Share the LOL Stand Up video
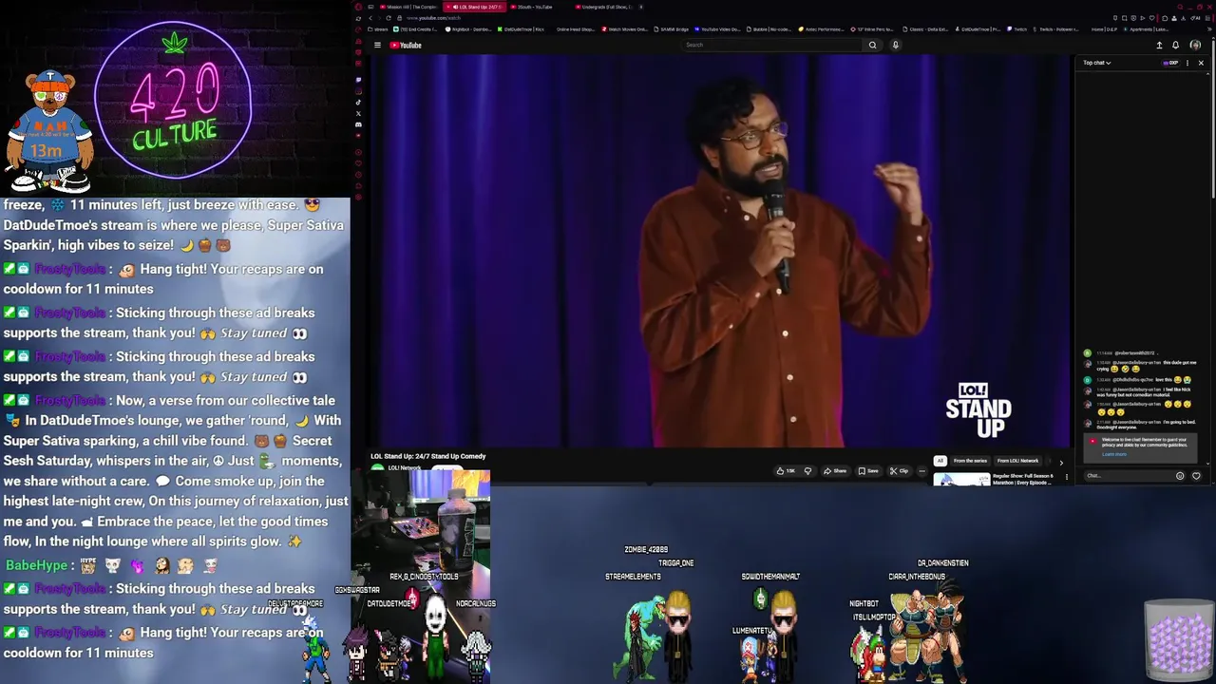The height and width of the screenshot is (684, 1216). pyautogui.click(x=835, y=470)
